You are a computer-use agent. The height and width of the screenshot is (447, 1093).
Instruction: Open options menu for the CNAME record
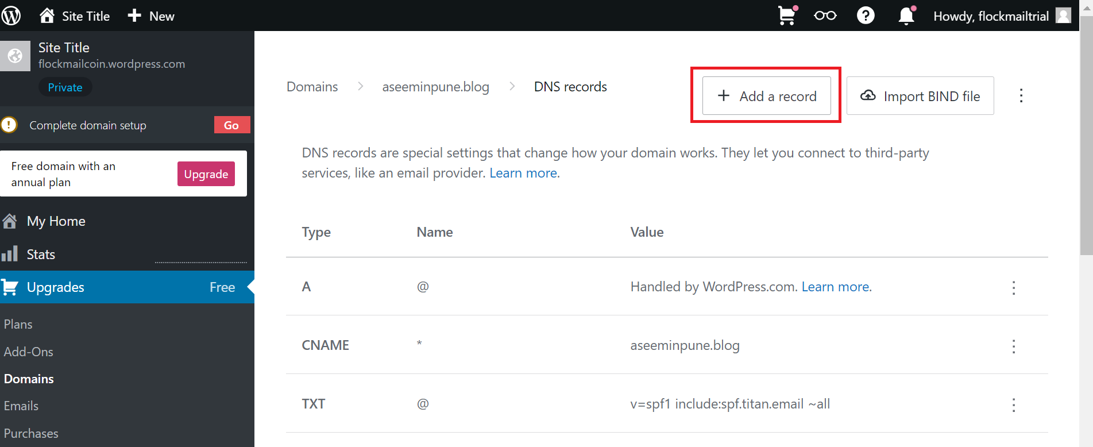coord(1014,346)
